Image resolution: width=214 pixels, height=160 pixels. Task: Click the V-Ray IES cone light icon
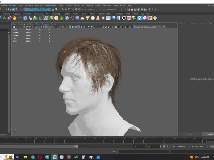click(98, 18)
